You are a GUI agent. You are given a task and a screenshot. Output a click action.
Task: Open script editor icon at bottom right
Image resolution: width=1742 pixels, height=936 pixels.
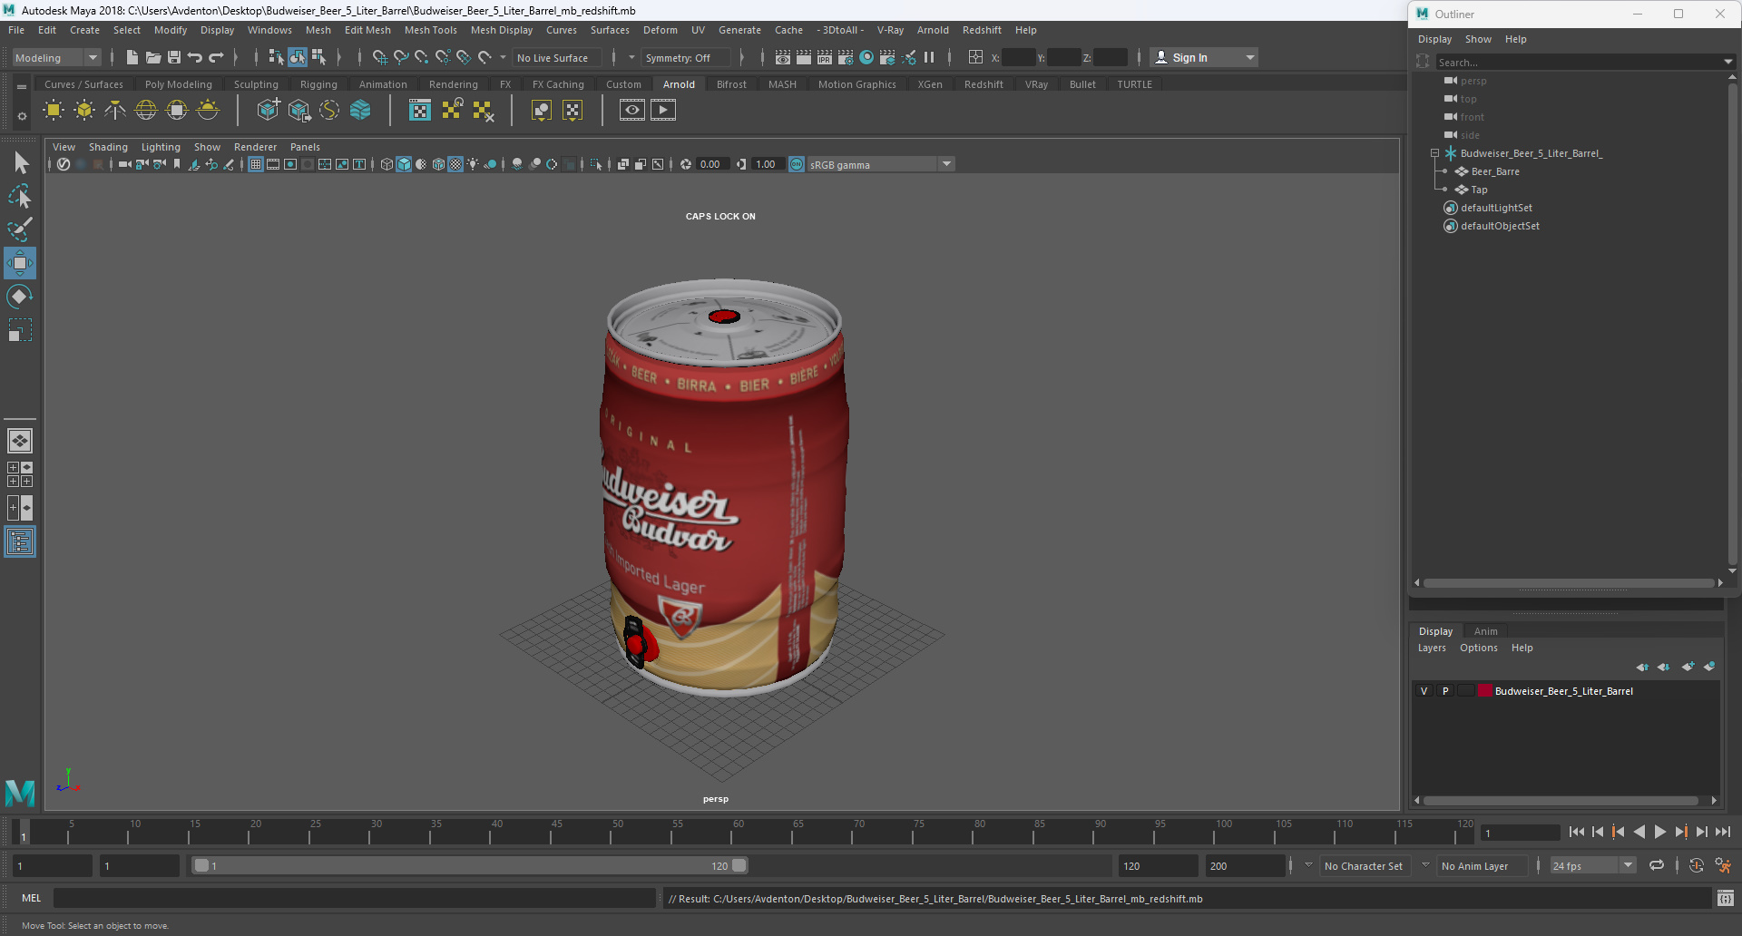pyautogui.click(x=1725, y=898)
